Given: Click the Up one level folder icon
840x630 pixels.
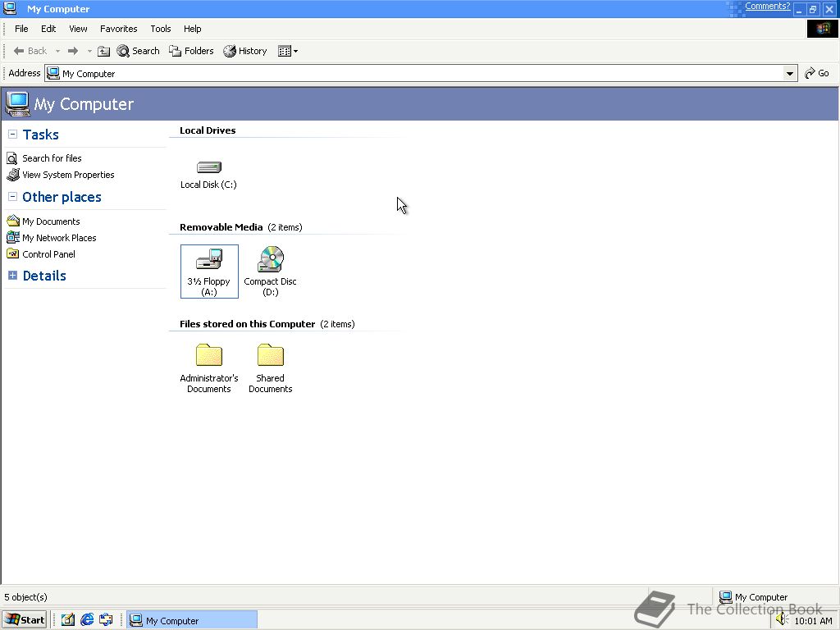Looking at the screenshot, I should pyautogui.click(x=104, y=51).
